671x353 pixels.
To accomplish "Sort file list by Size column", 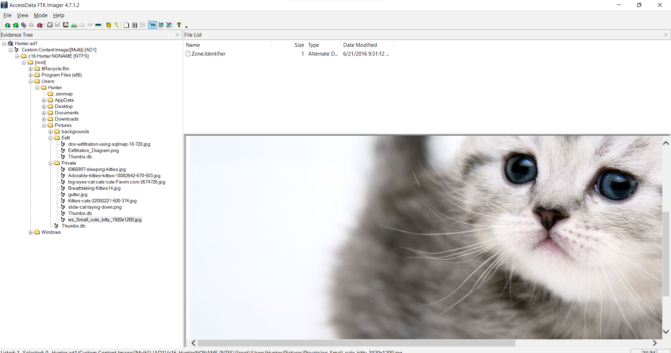I will pyautogui.click(x=288, y=45).
